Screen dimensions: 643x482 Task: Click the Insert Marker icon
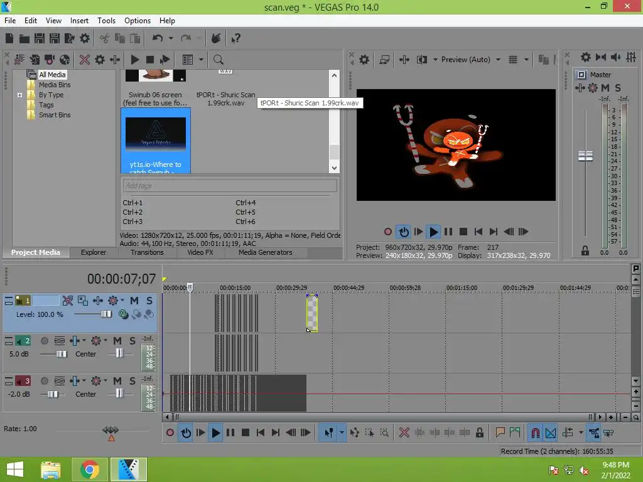(x=500, y=433)
